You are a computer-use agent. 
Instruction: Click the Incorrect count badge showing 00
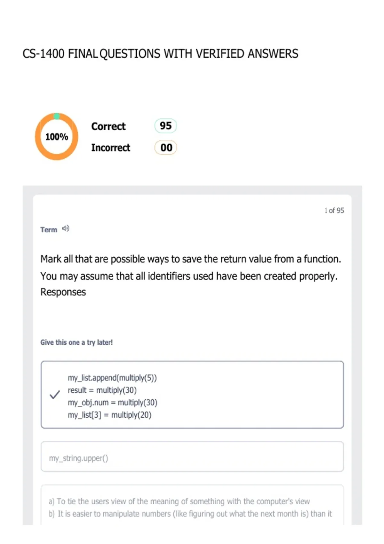point(166,148)
